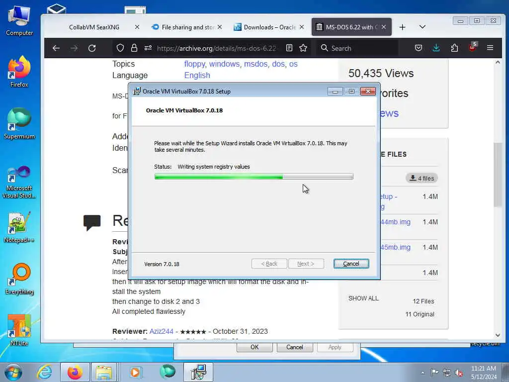Viewport: 509px width, 382px height.
Task: Open site permissions icon in address bar
Action: point(148,48)
